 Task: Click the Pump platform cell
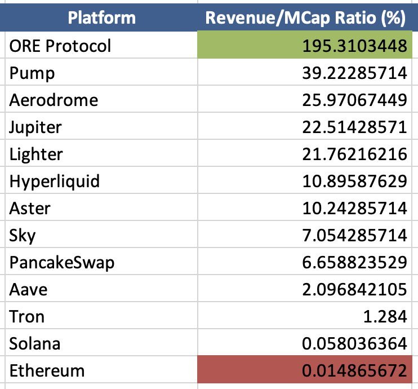click(x=101, y=72)
